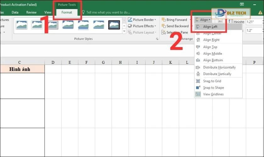Expand the Picture Border dropdown

(x=155, y=20)
